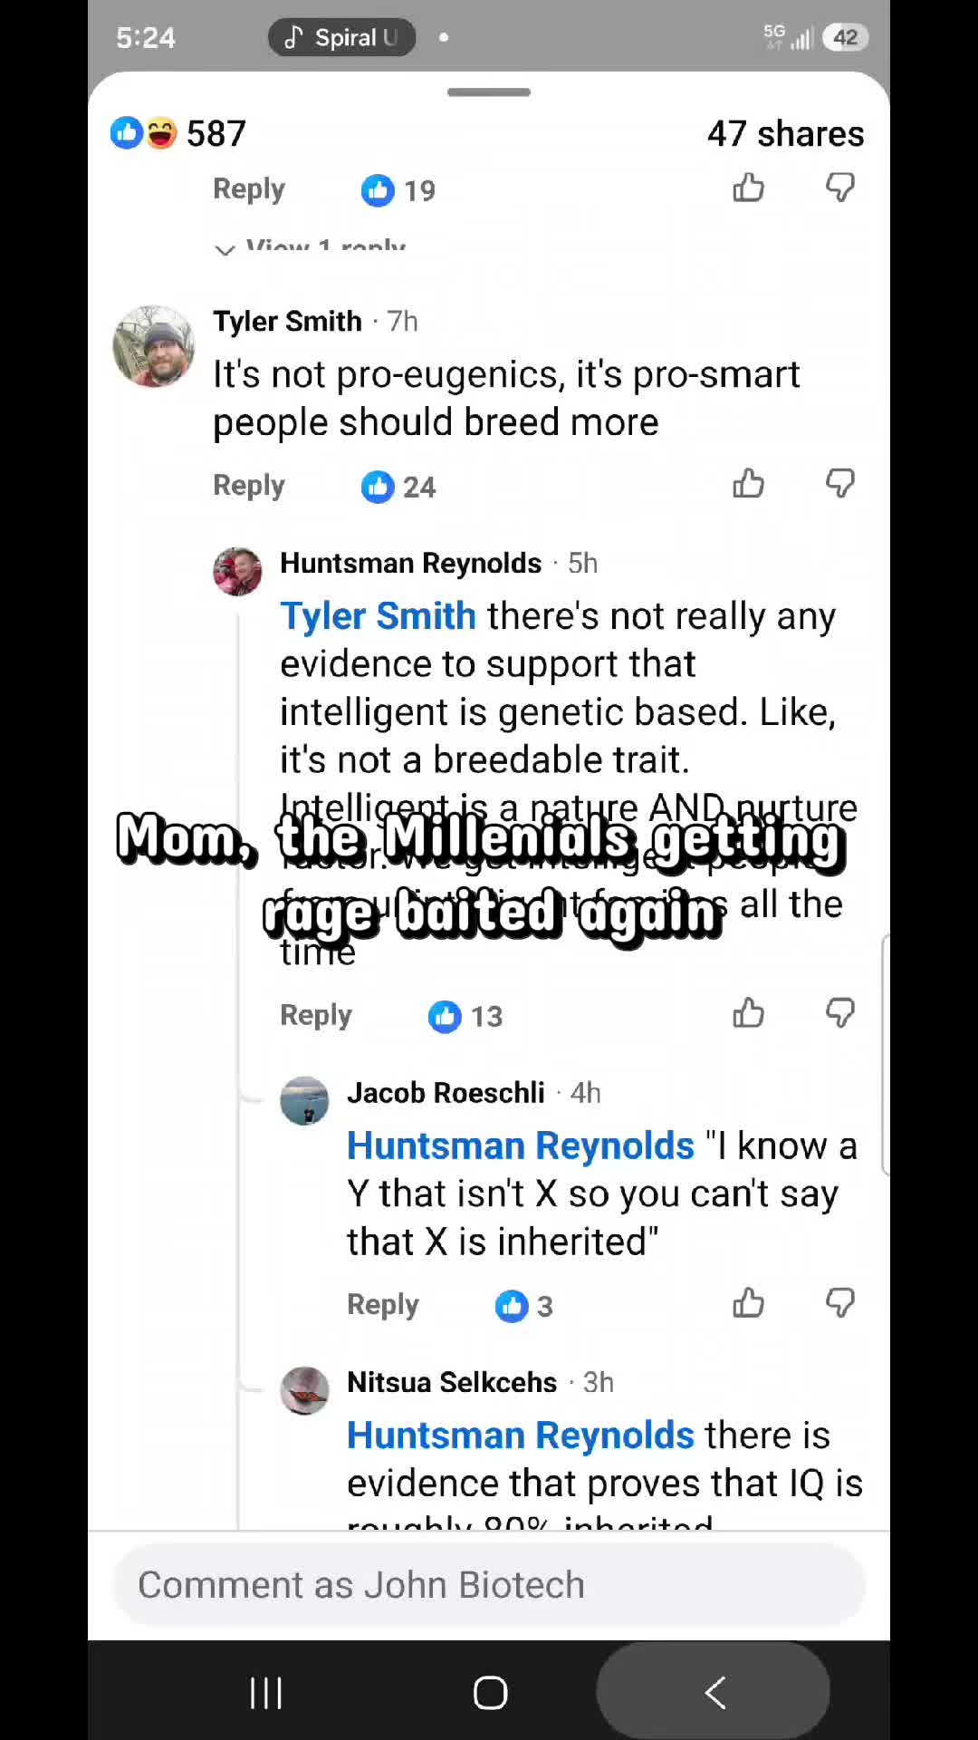The height and width of the screenshot is (1740, 978).
Task: Open Tyler Smith's profile picture
Action: click(x=154, y=346)
